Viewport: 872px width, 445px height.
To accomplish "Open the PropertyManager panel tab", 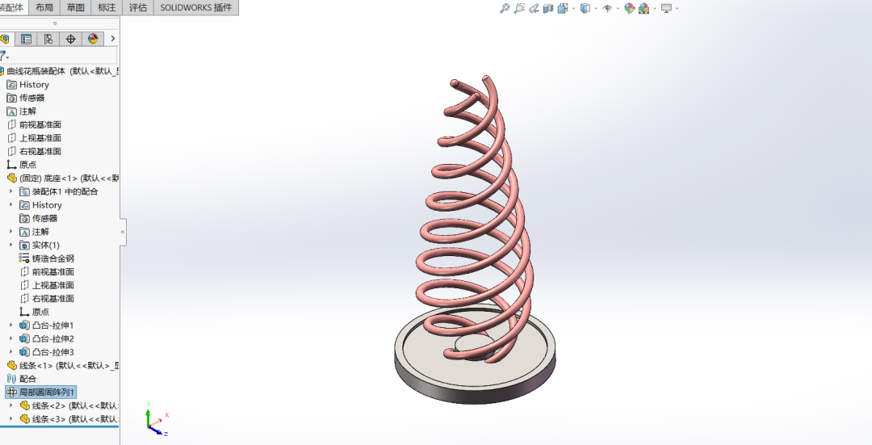I will click(26, 39).
